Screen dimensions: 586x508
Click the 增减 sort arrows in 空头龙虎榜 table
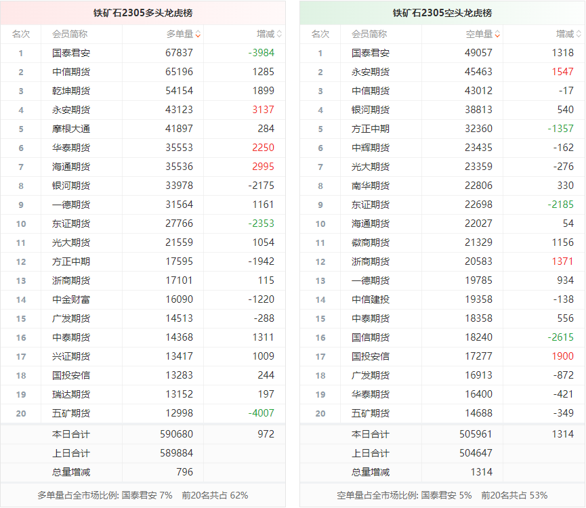(x=579, y=34)
